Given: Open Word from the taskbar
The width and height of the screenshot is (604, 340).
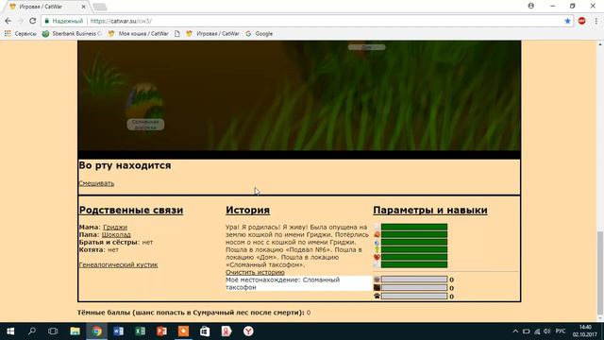Looking at the screenshot, I should [x=118, y=331].
